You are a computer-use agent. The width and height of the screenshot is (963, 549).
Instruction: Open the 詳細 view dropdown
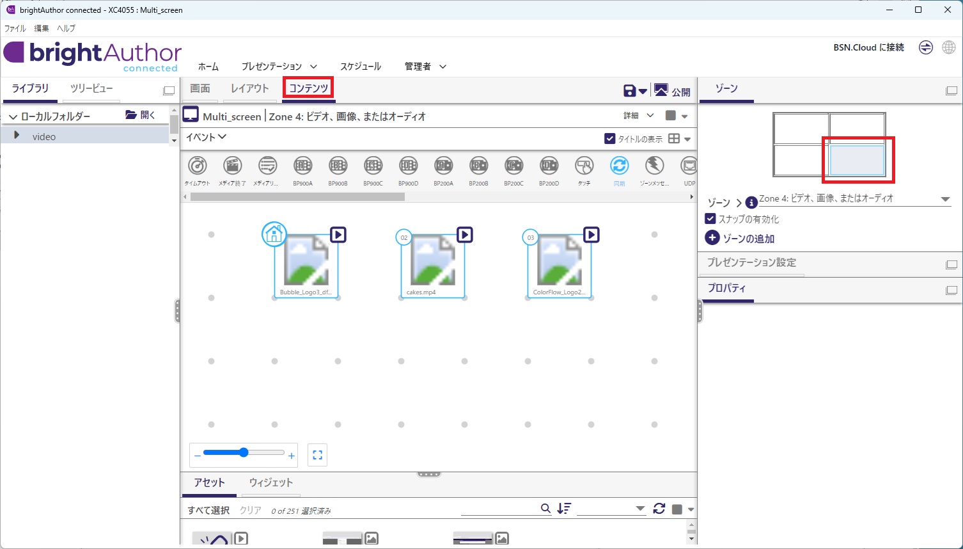[639, 116]
